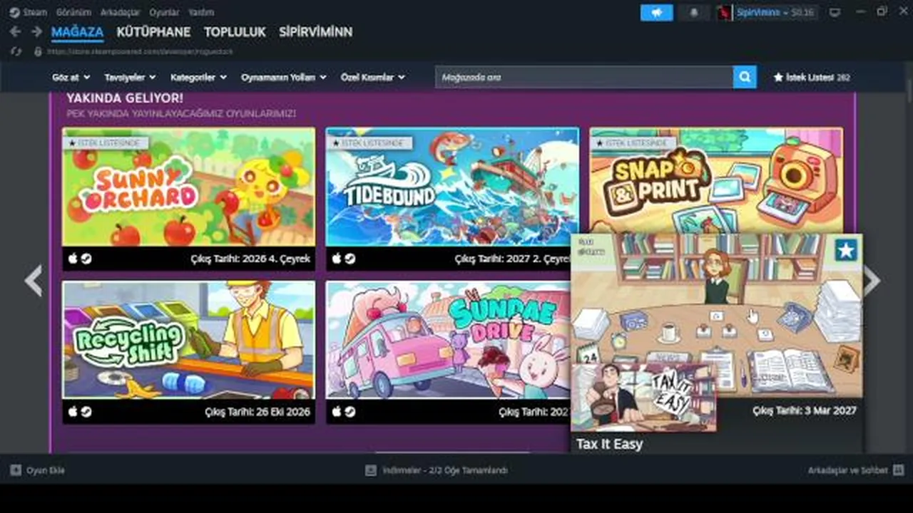Click the YAKINDA GELİYOR! heading
913x513 pixels.
(x=125, y=98)
